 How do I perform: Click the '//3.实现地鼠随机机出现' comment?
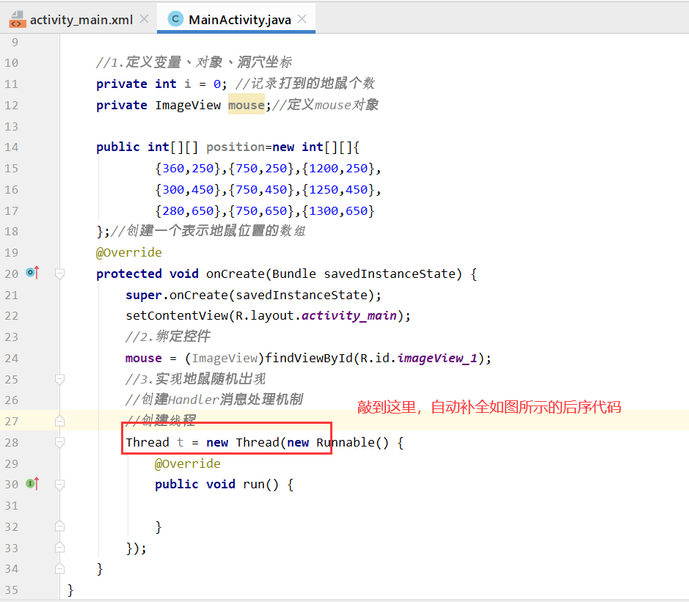tap(195, 378)
